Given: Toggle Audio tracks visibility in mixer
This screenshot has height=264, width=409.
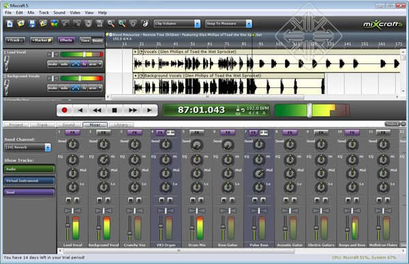Looking at the screenshot, I should click(29, 169).
